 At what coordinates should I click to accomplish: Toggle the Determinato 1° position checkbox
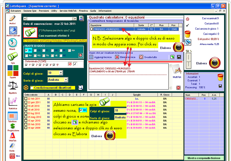pos(27,65)
